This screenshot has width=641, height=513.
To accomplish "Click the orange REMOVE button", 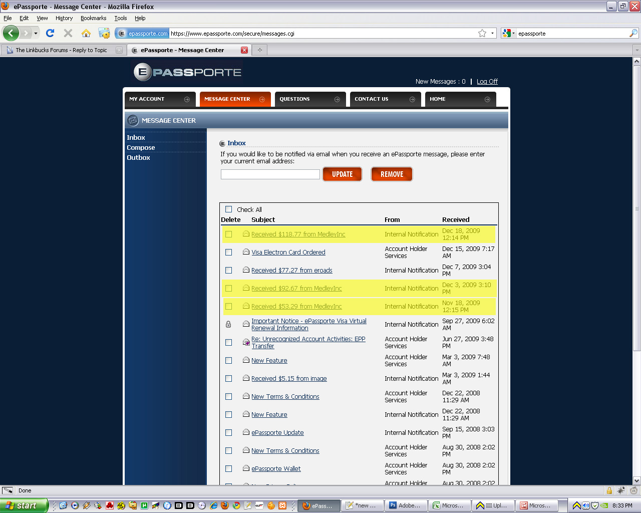I will tap(392, 174).
